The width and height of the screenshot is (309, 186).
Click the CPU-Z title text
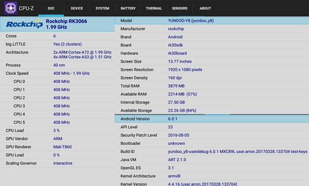pos(26,8)
